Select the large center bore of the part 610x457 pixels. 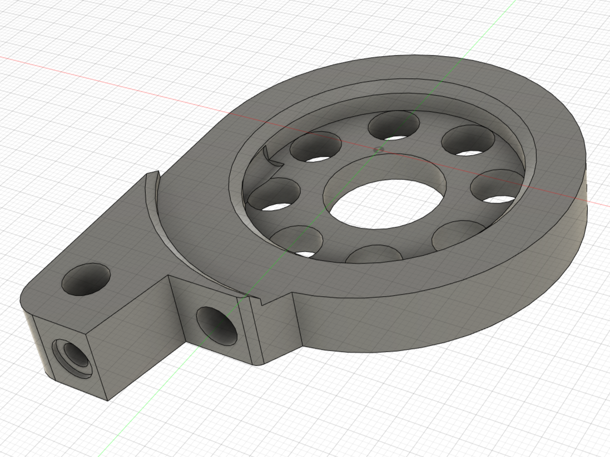point(385,191)
